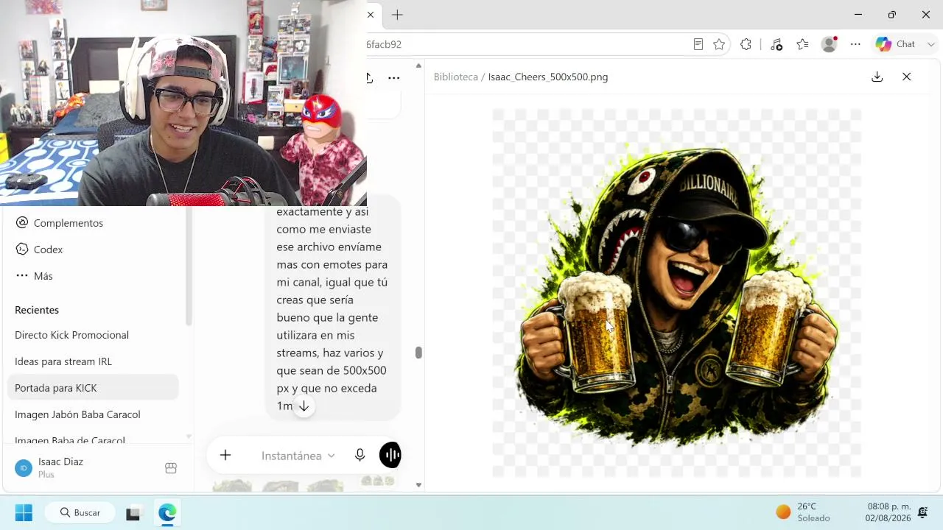Click the taskbar Buscar search box
Viewport: 943px width, 530px height.
(x=80, y=512)
